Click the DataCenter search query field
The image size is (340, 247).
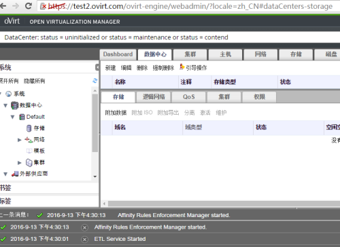(170, 37)
